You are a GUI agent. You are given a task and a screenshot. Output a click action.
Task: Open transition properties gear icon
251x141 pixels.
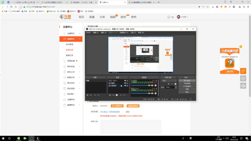click(x=175, y=84)
